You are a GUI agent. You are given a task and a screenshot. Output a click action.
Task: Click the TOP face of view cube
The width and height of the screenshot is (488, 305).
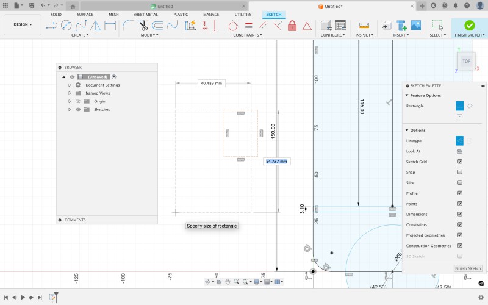(x=466, y=61)
